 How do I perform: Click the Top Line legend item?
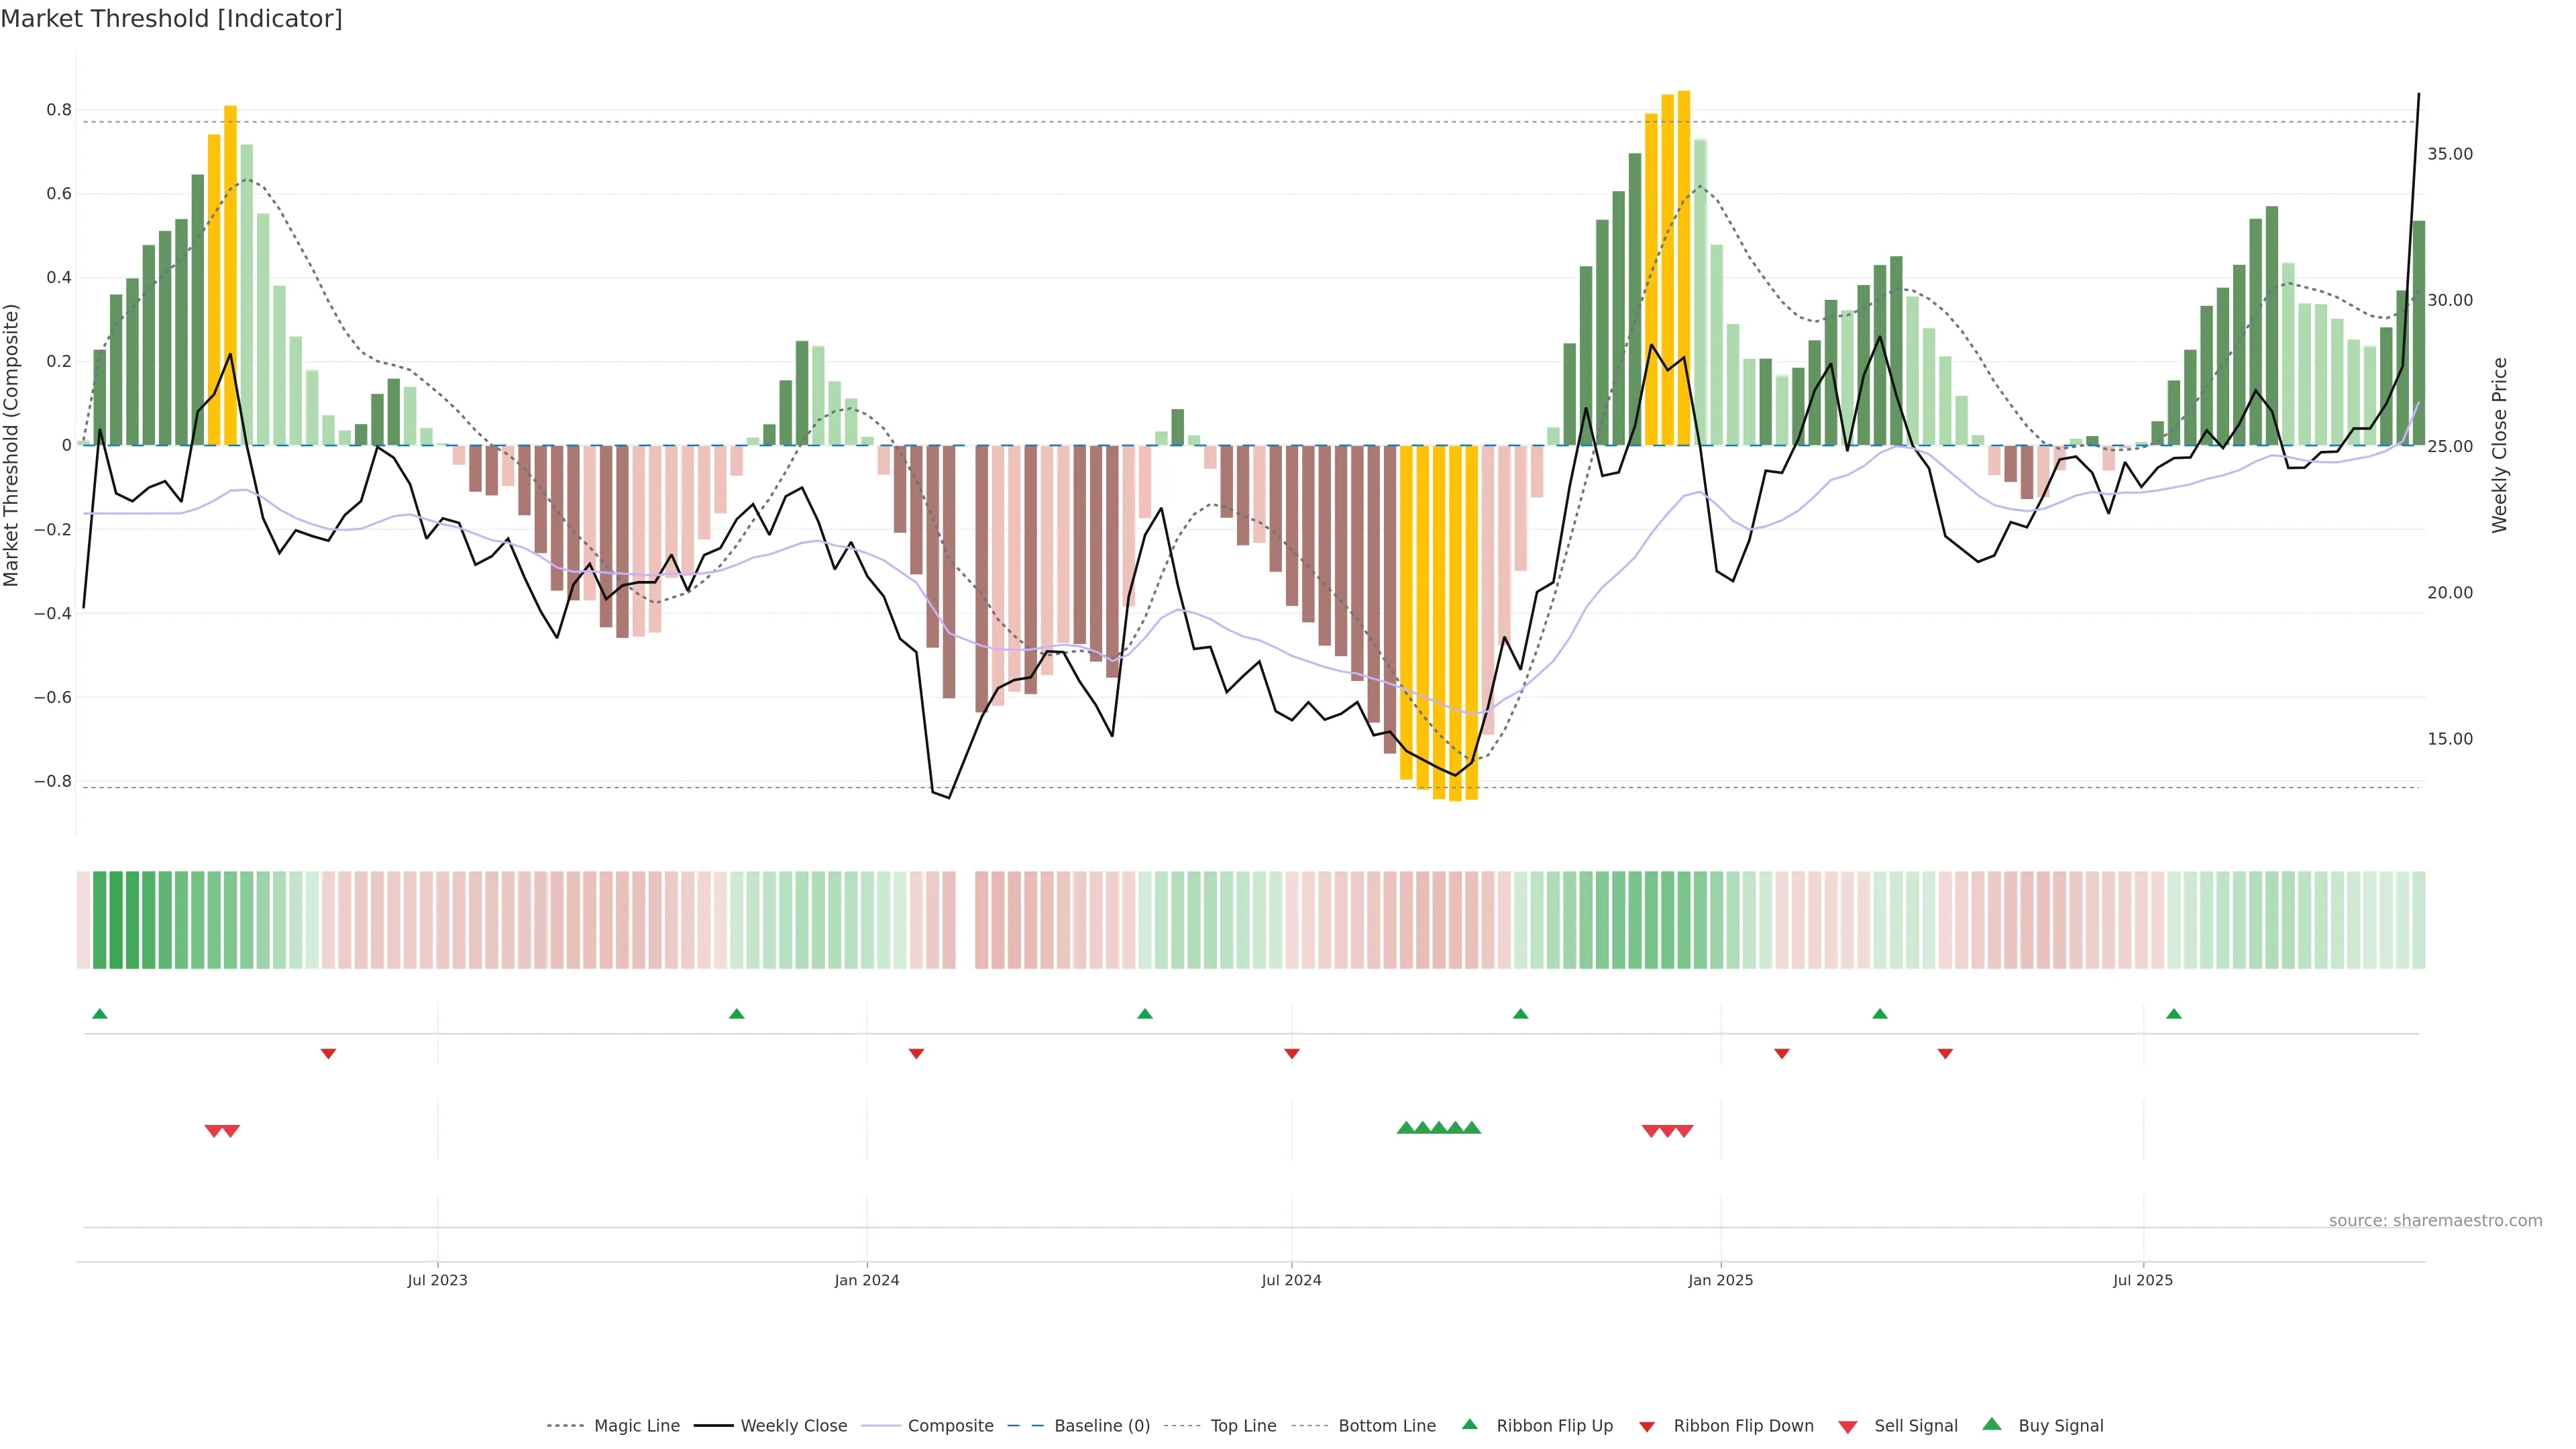[x=1243, y=1425]
